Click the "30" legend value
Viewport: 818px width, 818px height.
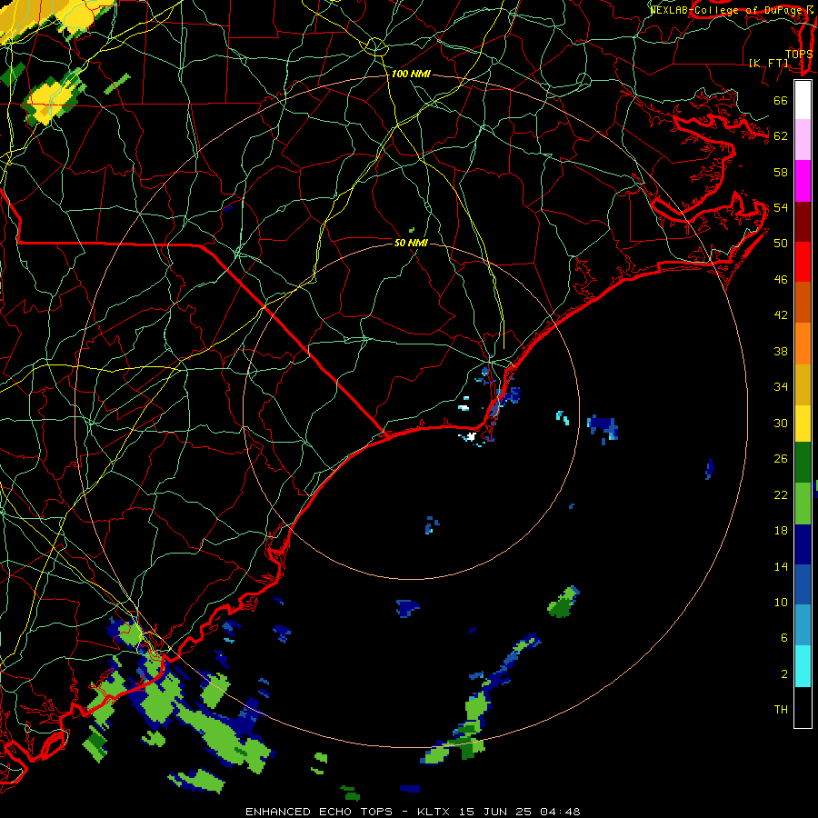coord(781,423)
